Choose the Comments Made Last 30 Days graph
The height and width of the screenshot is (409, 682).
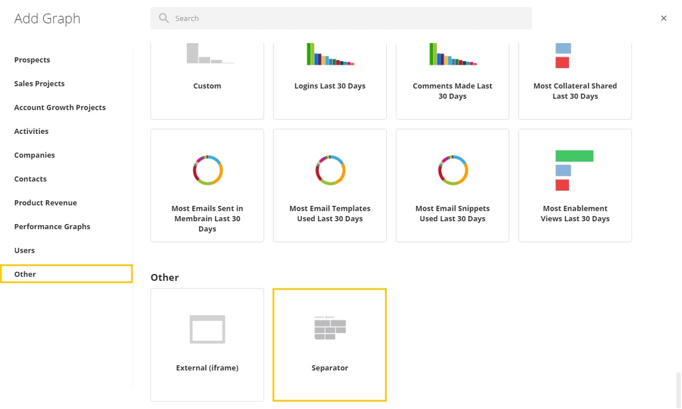pos(452,75)
